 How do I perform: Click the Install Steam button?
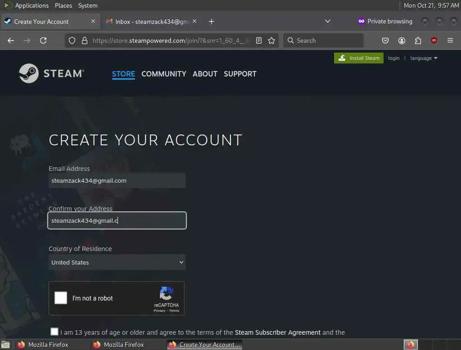[x=358, y=58]
